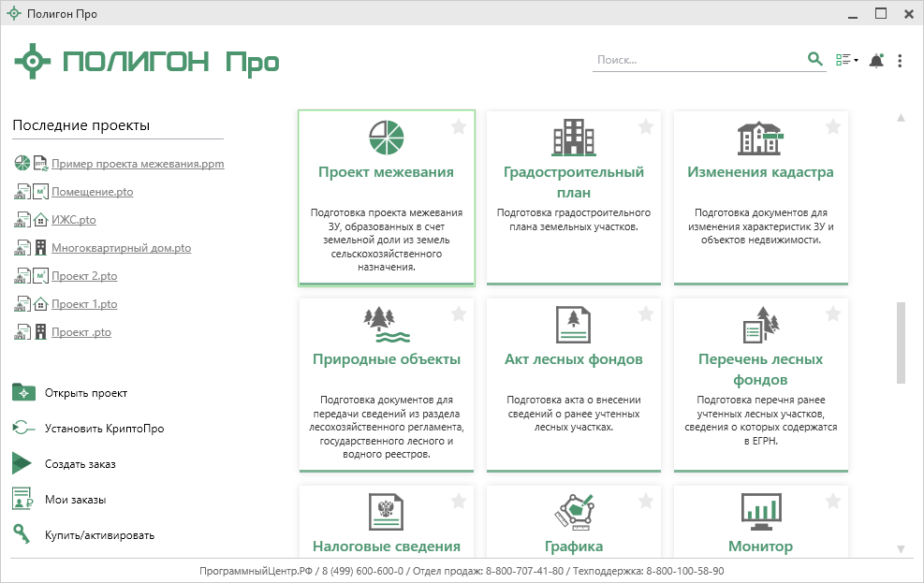Screen dimensions: 924x583
Task: Toggle favorite star on Изменения кадастра tile
Action: (833, 127)
